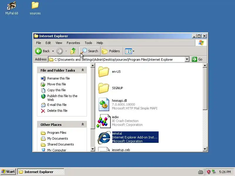Open the Forward history dropdown arrow
Image resolution: width=235 pixels, height=176 pixels.
(66, 51)
